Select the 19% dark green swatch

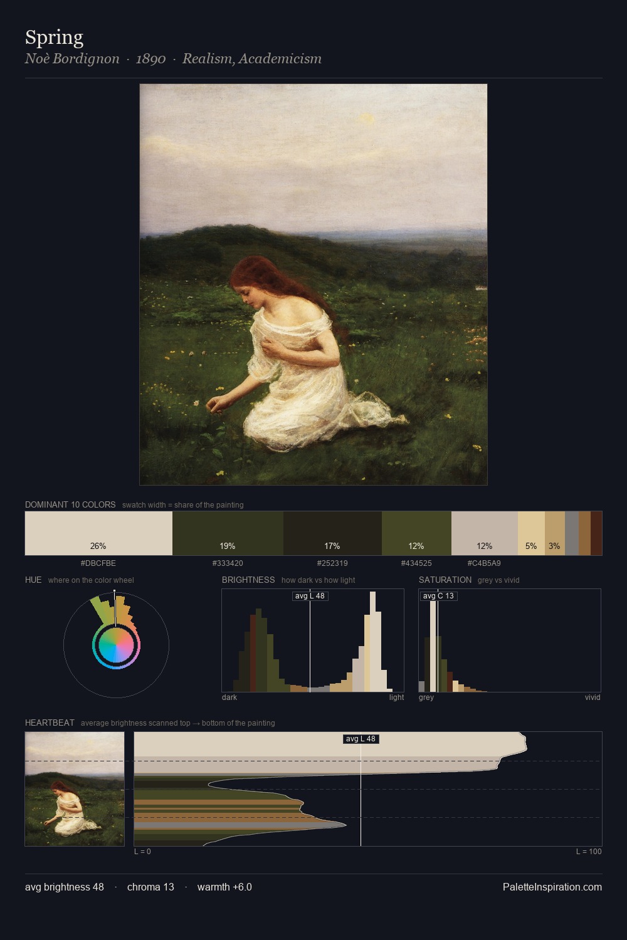[228, 533]
